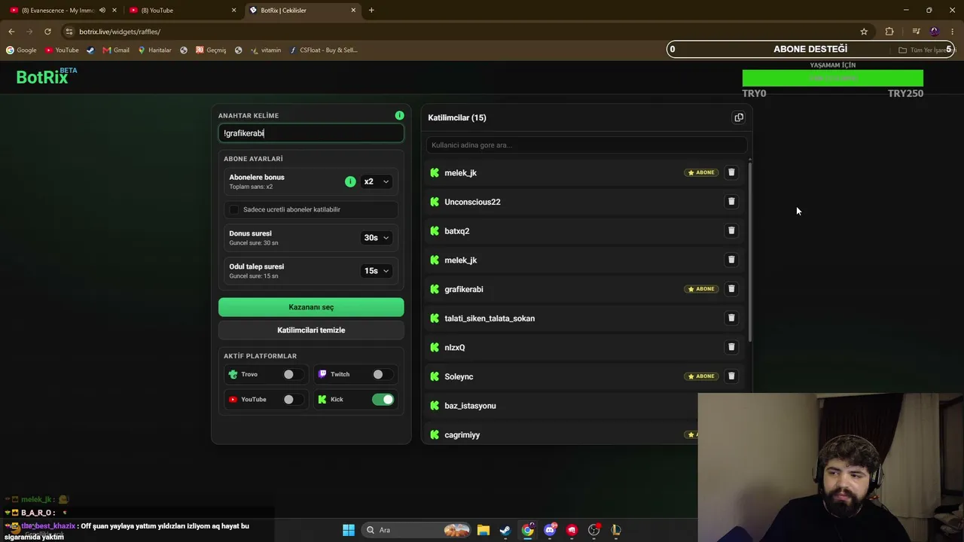Delete participant batxq2 with the trash icon
964x542 pixels.
[731, 230]
